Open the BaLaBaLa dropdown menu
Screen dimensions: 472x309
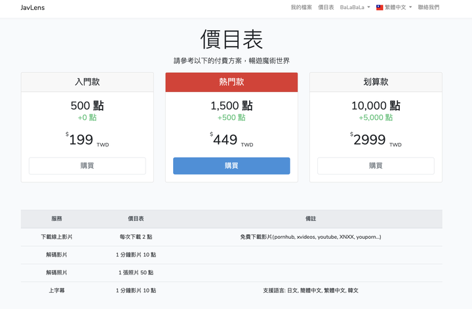355,8
